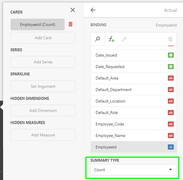Click the collapse arrow on dark sidebar
This screenshot has width=183, height=180.
point(1,107)
